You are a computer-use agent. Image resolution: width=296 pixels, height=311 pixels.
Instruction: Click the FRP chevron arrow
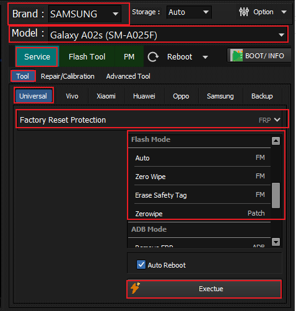point(277,120)
